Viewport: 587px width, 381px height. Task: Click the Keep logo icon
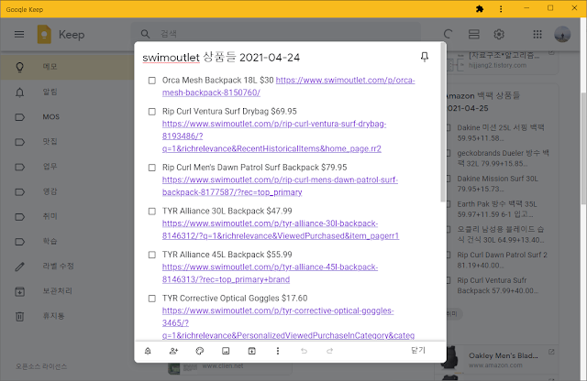[x=44, y=35]
